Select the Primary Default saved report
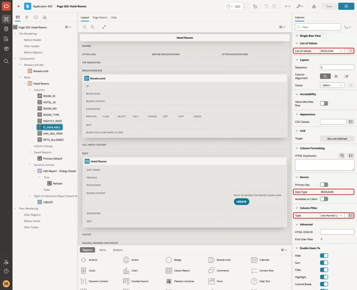The image size is (357, 290). 52,159
